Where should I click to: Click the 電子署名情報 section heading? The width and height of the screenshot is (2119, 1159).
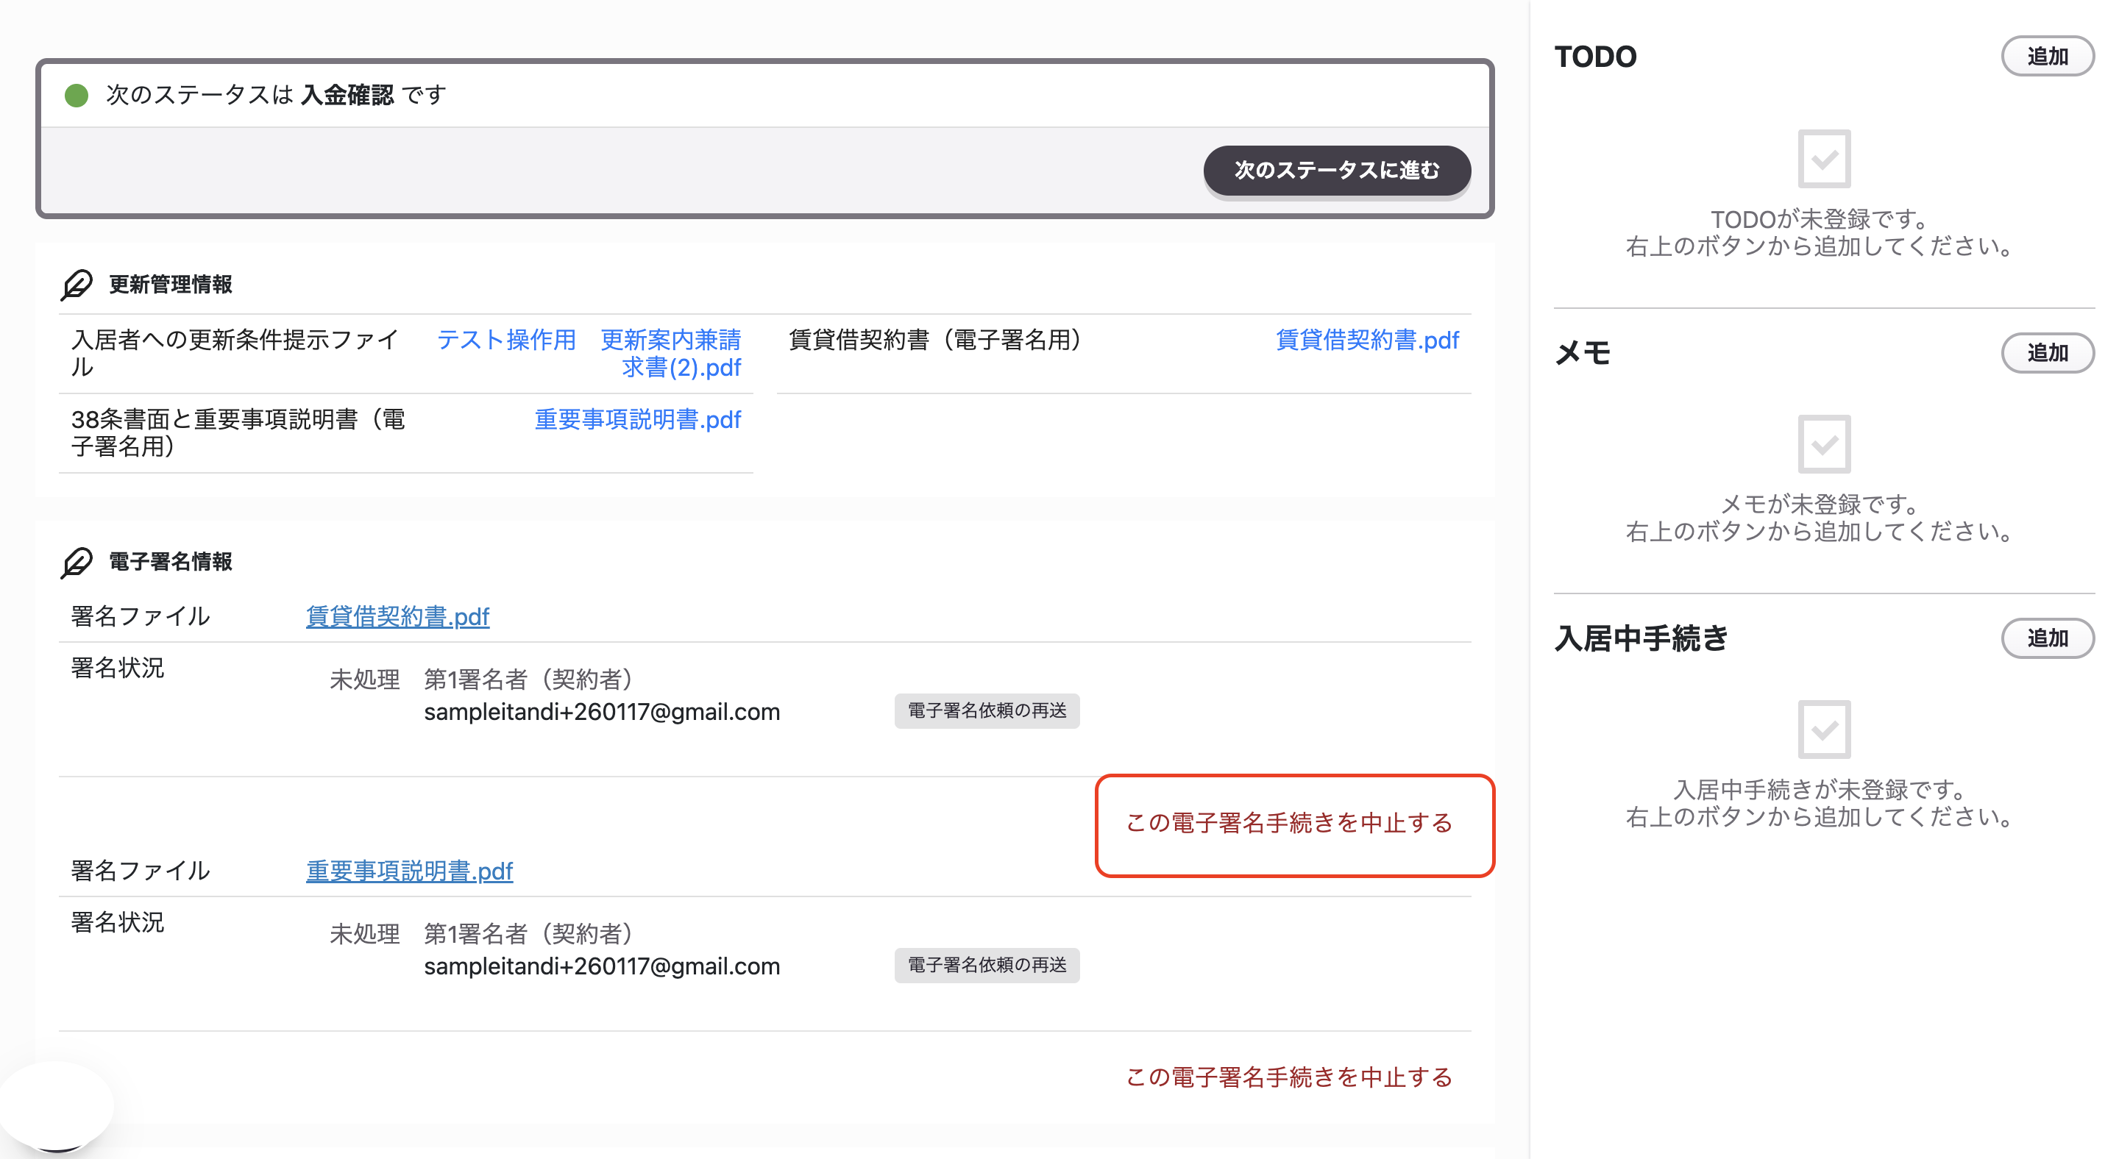click(170, 563)
